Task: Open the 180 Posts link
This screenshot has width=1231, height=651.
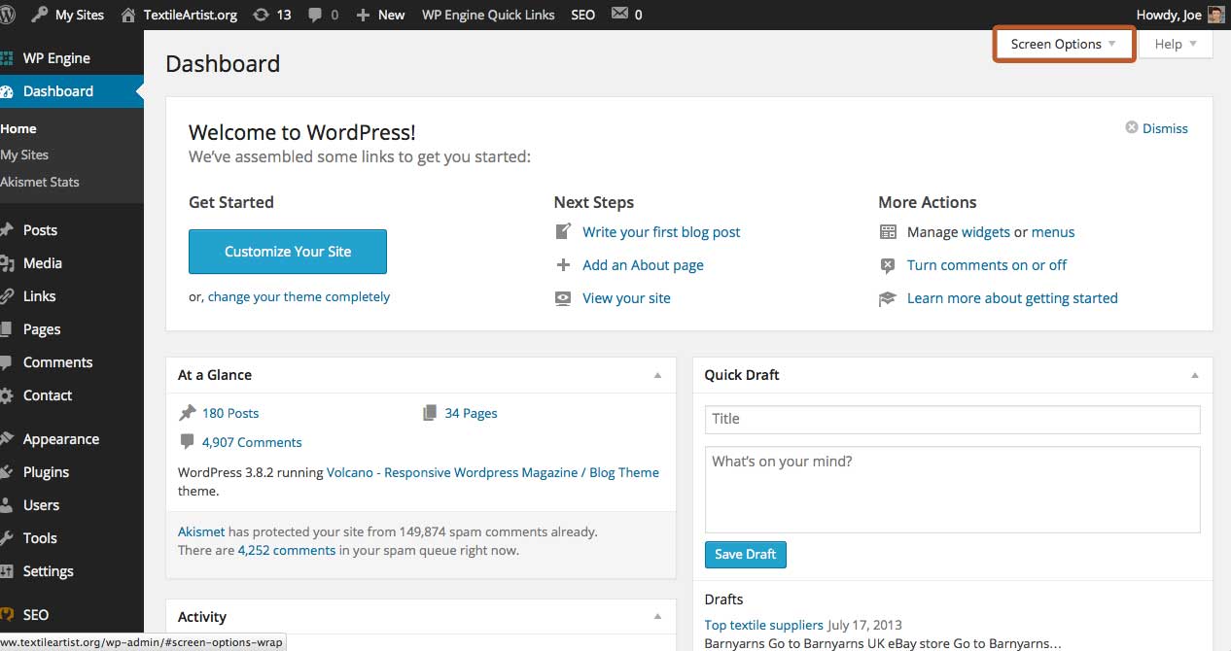Action: coord(230,413)
